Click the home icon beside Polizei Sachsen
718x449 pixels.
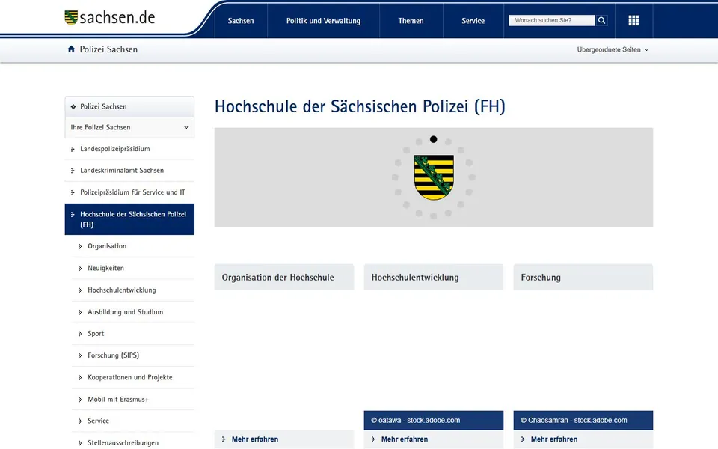coord(71,49)
